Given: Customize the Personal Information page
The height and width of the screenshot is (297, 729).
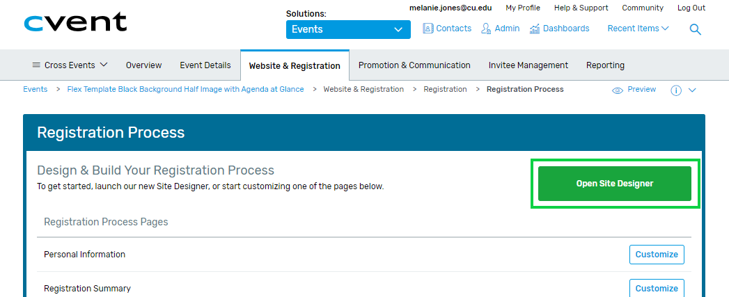Looking at the screenshot, I should click(657, 255).
